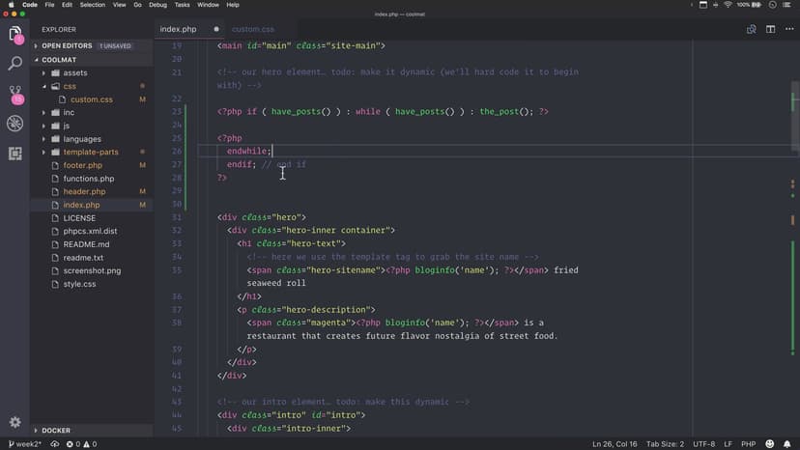800x450 pixels.
Task: Expand the template-parts folder
Action: [x=91, y=152]
